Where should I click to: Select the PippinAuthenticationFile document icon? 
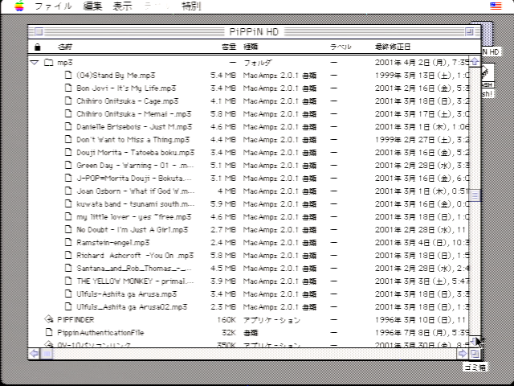tap(49, 332)
